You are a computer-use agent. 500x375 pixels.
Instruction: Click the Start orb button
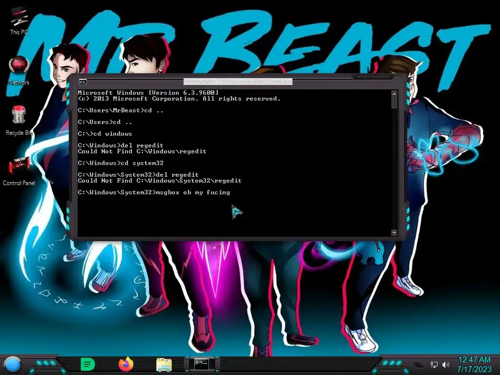coord(13,364)
